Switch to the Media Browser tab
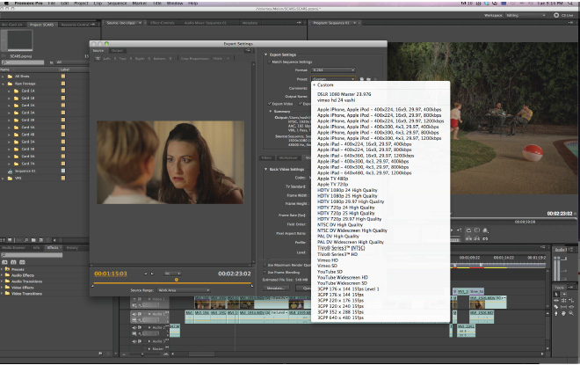Viewport: 580px width, 365px height. (13, 248)
